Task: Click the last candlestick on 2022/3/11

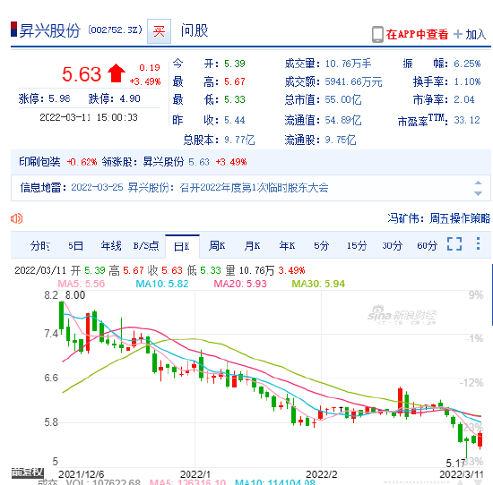Action: (x=480, y=440)
